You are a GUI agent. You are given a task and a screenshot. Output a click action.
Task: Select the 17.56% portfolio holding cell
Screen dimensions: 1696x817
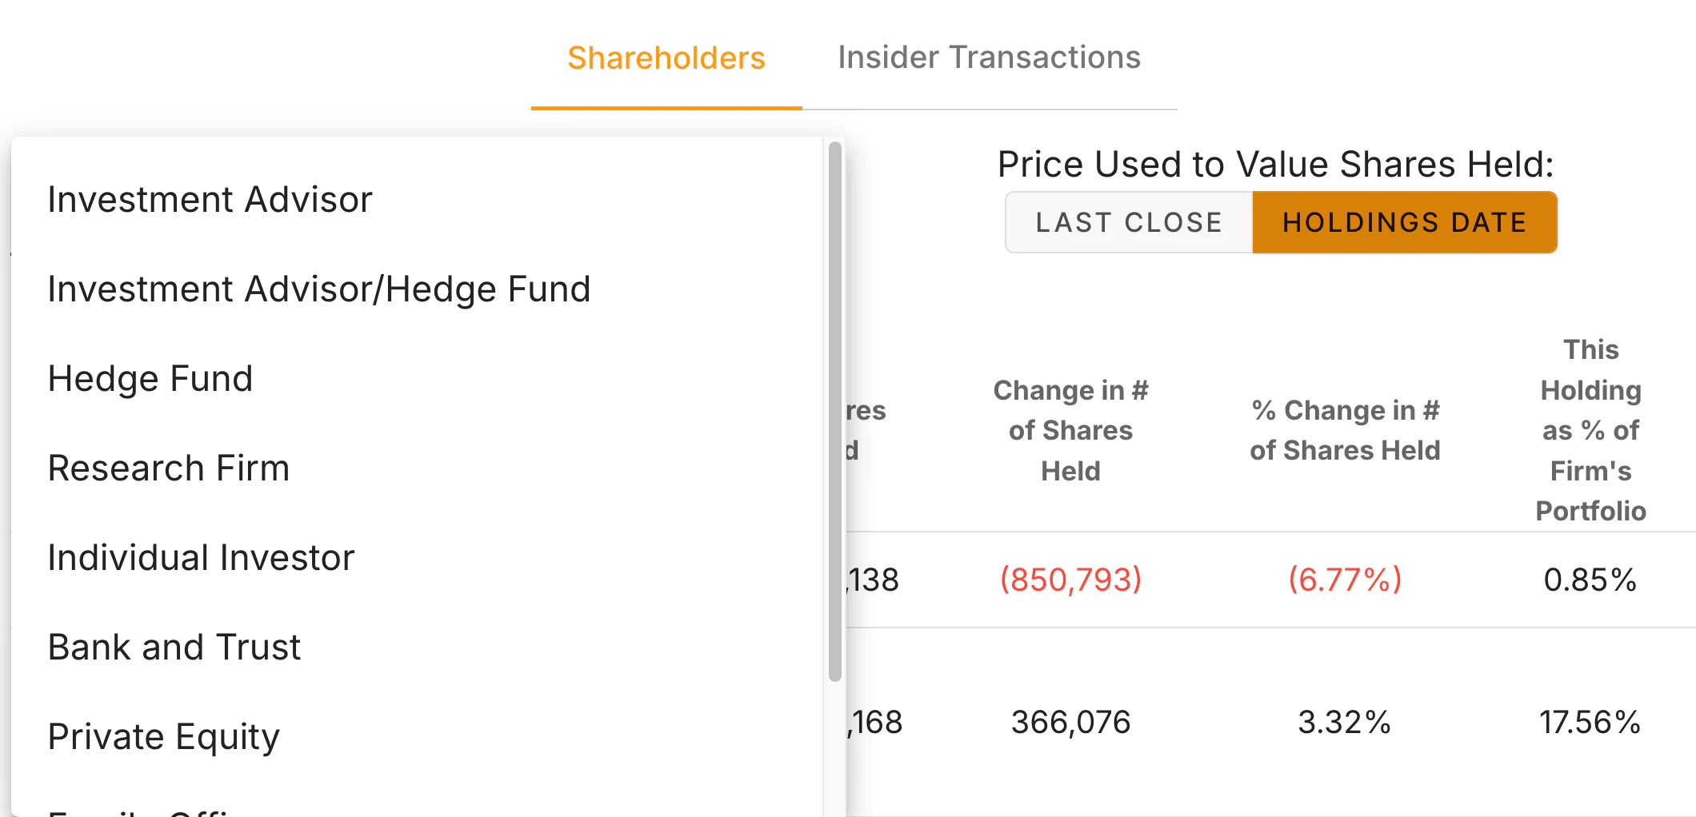[x=1590, y=722]
